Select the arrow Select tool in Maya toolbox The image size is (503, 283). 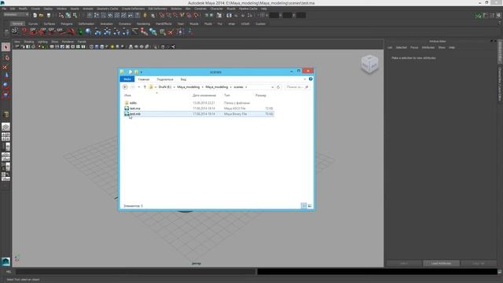click(6, 47)
